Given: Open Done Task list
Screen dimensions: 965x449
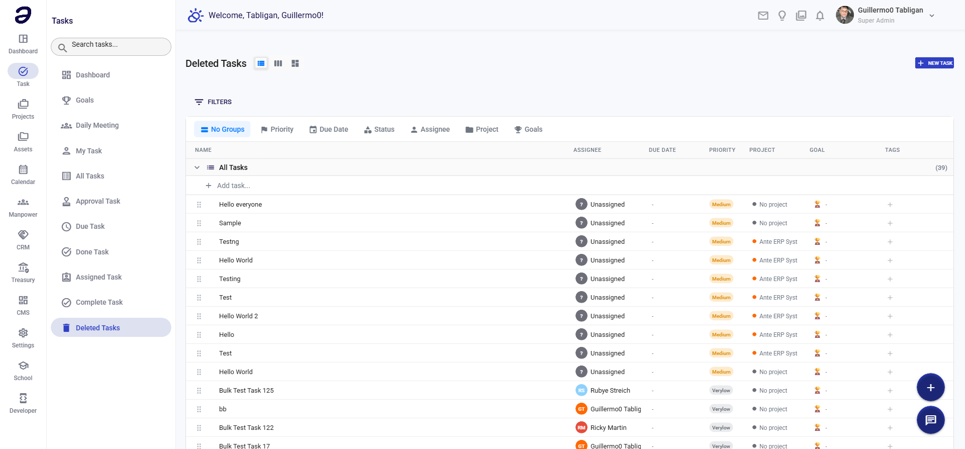Looking at the screenshot, I should click(111, 252).
